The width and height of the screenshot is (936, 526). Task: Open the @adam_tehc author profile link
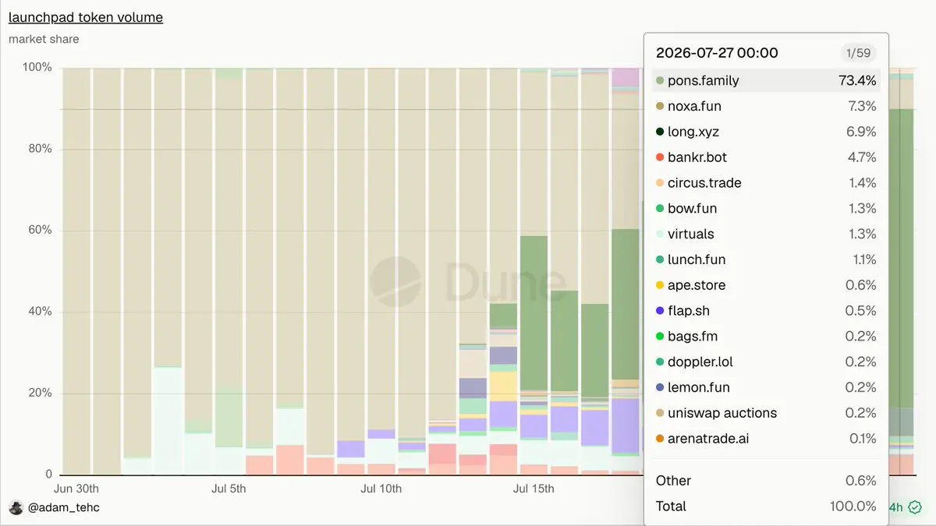pyautogui.click(x=64, y=507)
